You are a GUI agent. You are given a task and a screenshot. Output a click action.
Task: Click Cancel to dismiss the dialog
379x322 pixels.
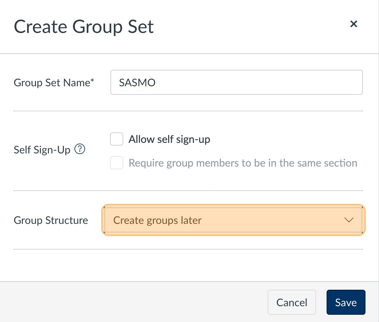coord(292,302)
